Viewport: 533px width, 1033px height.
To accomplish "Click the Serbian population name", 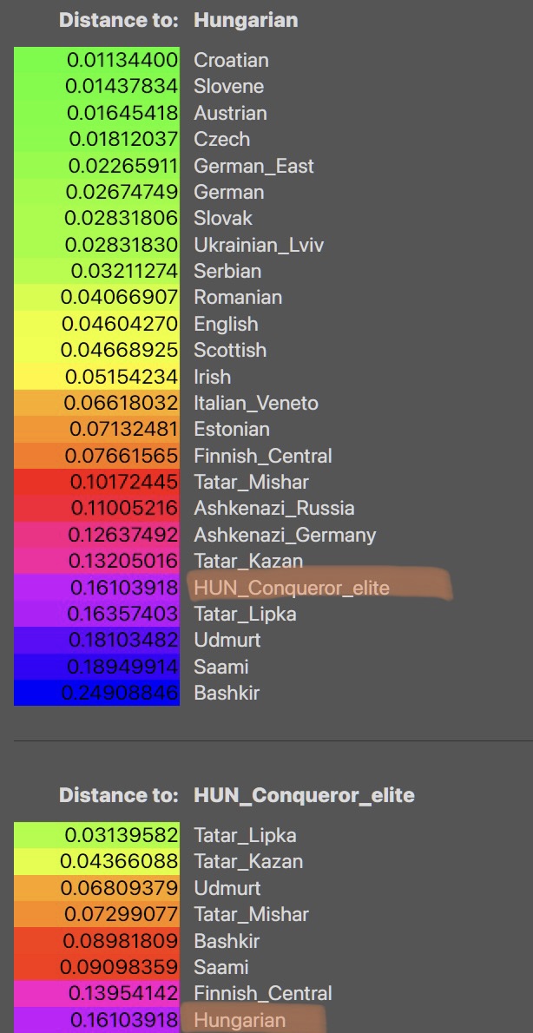I will point(227,271).
